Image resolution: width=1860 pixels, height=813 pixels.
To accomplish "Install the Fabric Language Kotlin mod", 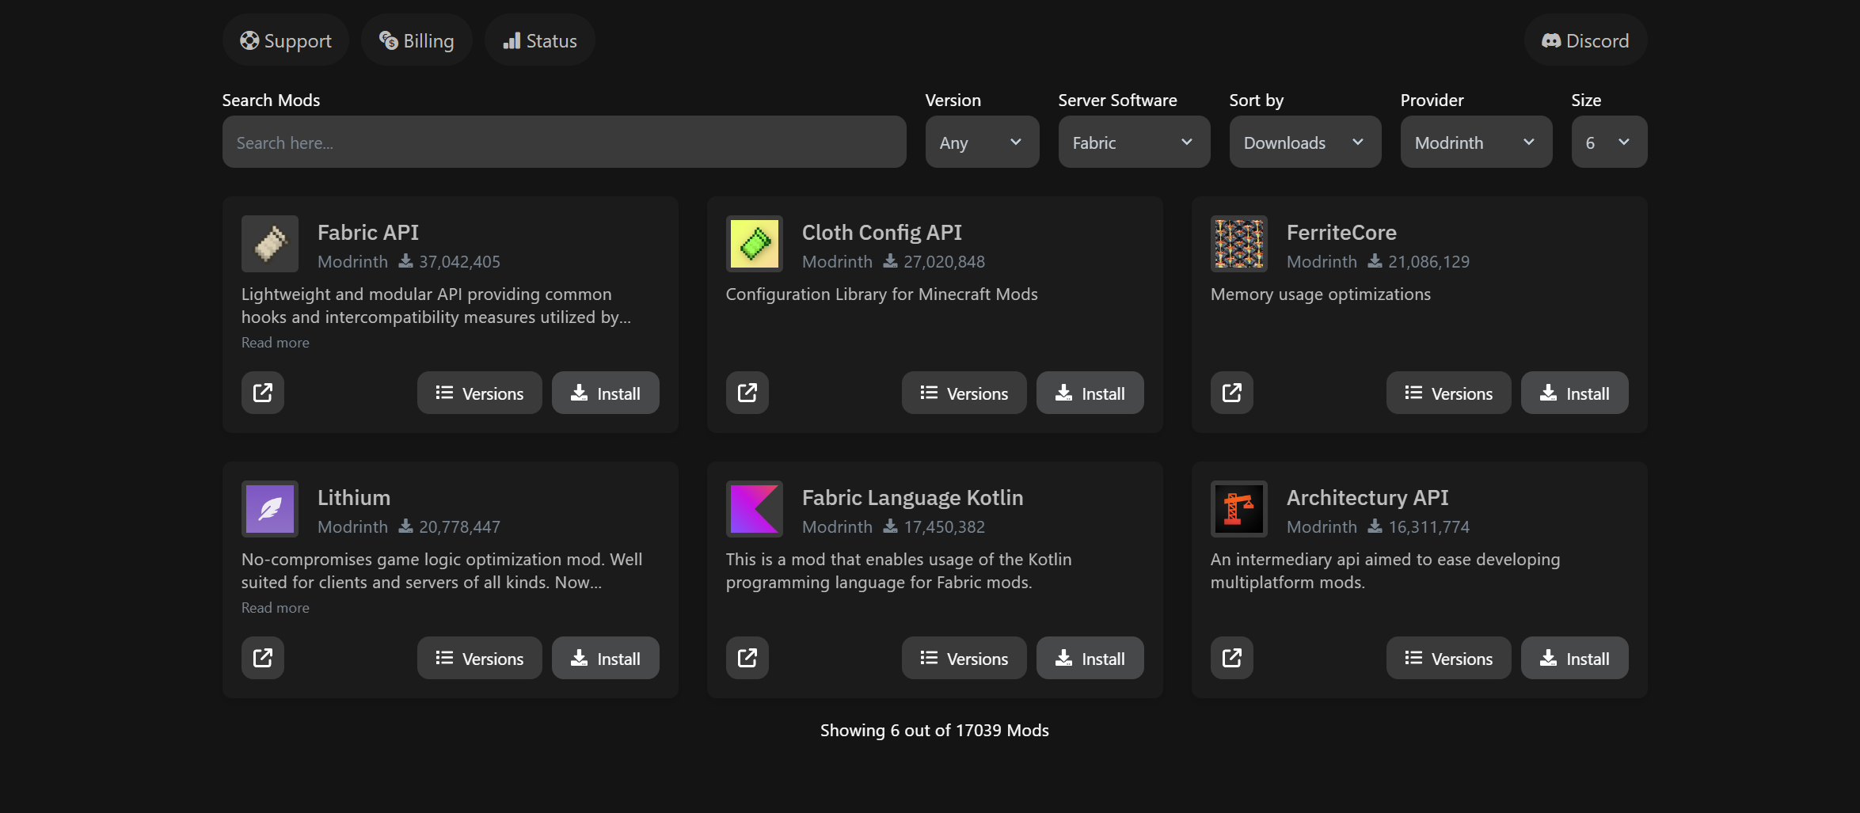I will pyautogui.click(x=1090, y=658).
